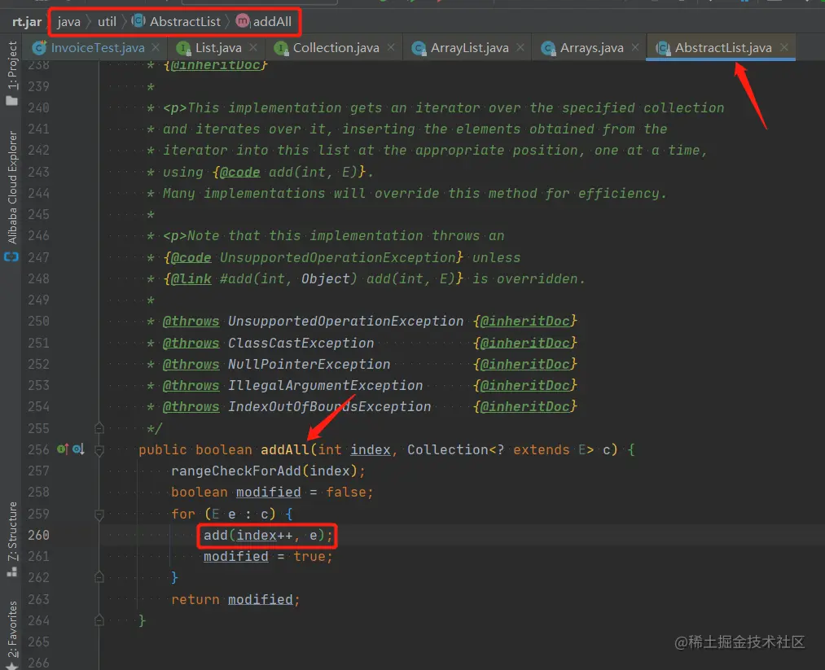
Task: Collapse the Javadoc comment fold at line 255
Action: [x=99, y=428]
